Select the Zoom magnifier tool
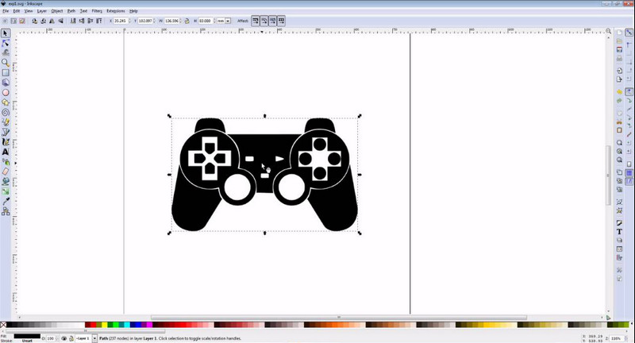 6,63
